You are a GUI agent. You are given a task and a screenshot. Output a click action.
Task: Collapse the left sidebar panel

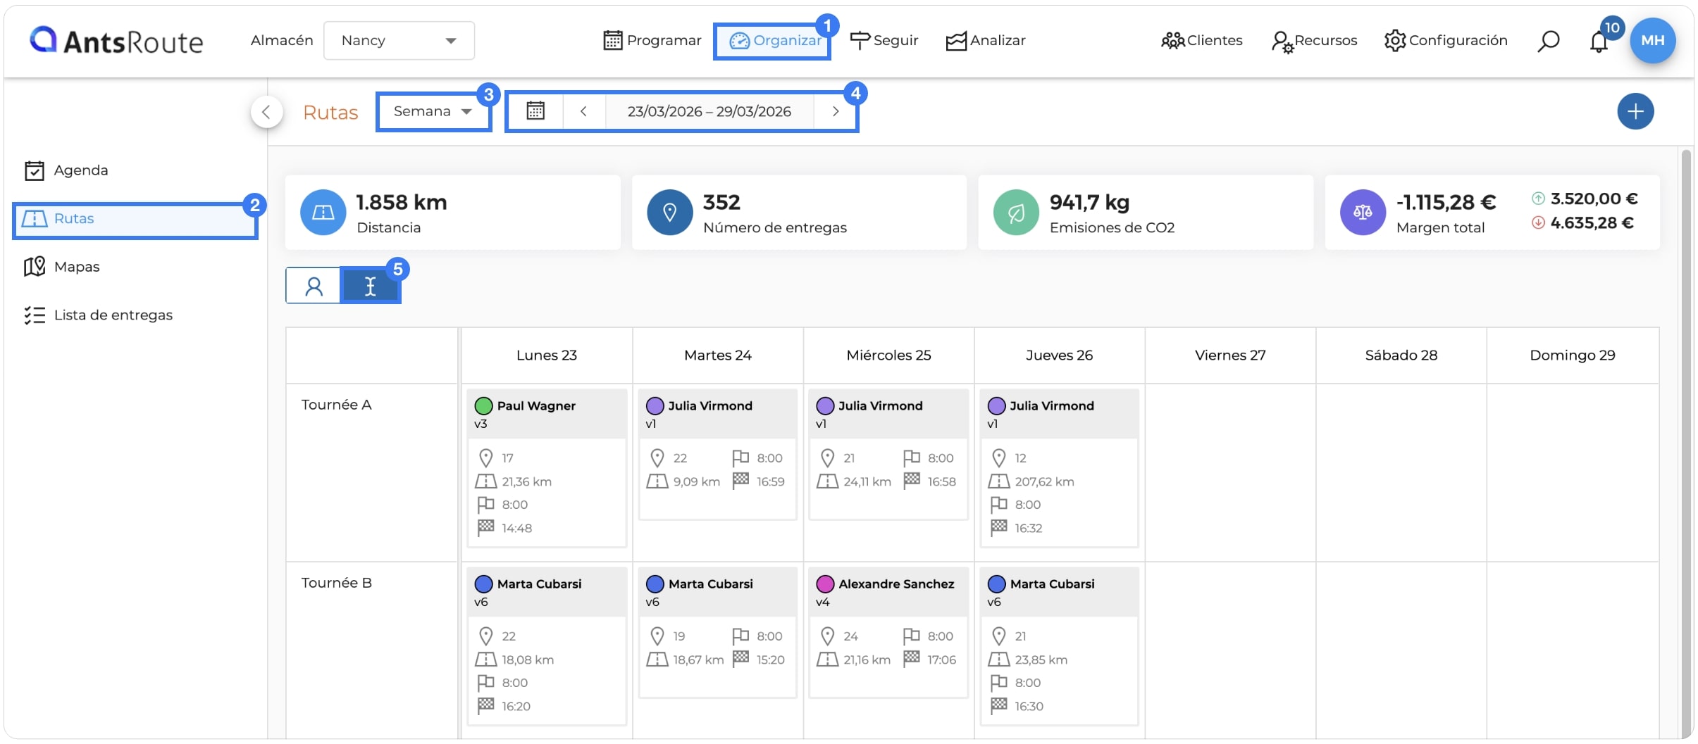[x=266, y=111]
